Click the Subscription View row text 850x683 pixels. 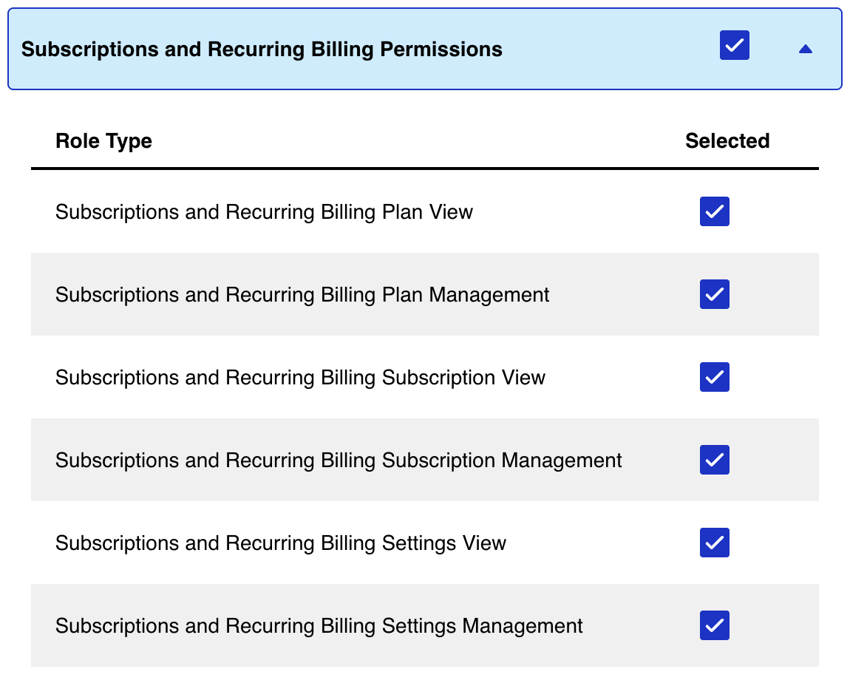pos(299,377)
